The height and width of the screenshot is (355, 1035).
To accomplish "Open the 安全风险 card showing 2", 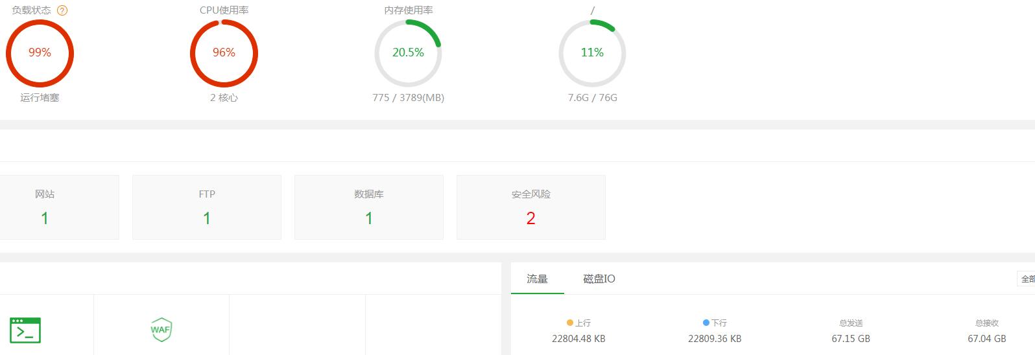I will coord(531,207).
